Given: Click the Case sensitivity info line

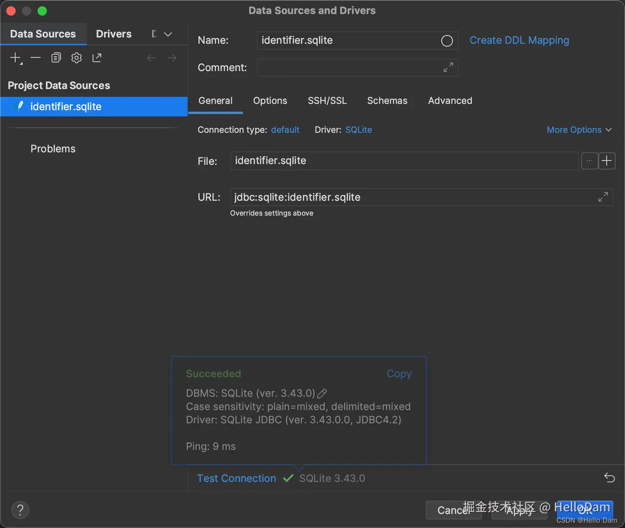Looking at the screenshot, I should 298,406.
